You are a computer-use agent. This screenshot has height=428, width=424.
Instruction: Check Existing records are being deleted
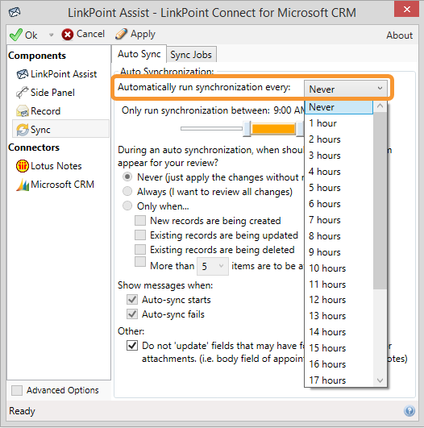pos(140,249)
